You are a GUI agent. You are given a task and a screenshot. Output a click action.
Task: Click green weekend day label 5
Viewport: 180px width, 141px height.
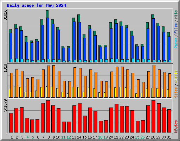click(33, 137)
